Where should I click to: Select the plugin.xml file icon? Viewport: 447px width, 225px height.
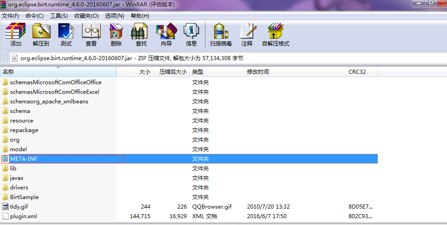pyautogui.click(x=5, y=216)
